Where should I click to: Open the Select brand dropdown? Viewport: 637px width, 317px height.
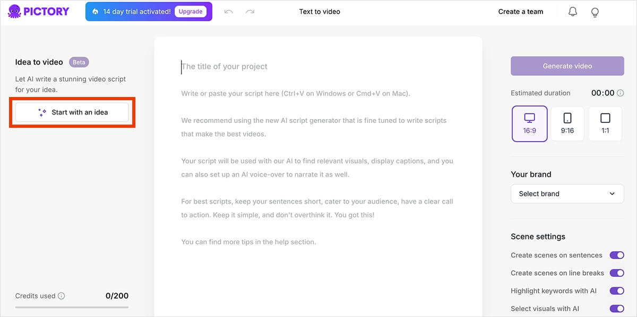pos(567,193)
